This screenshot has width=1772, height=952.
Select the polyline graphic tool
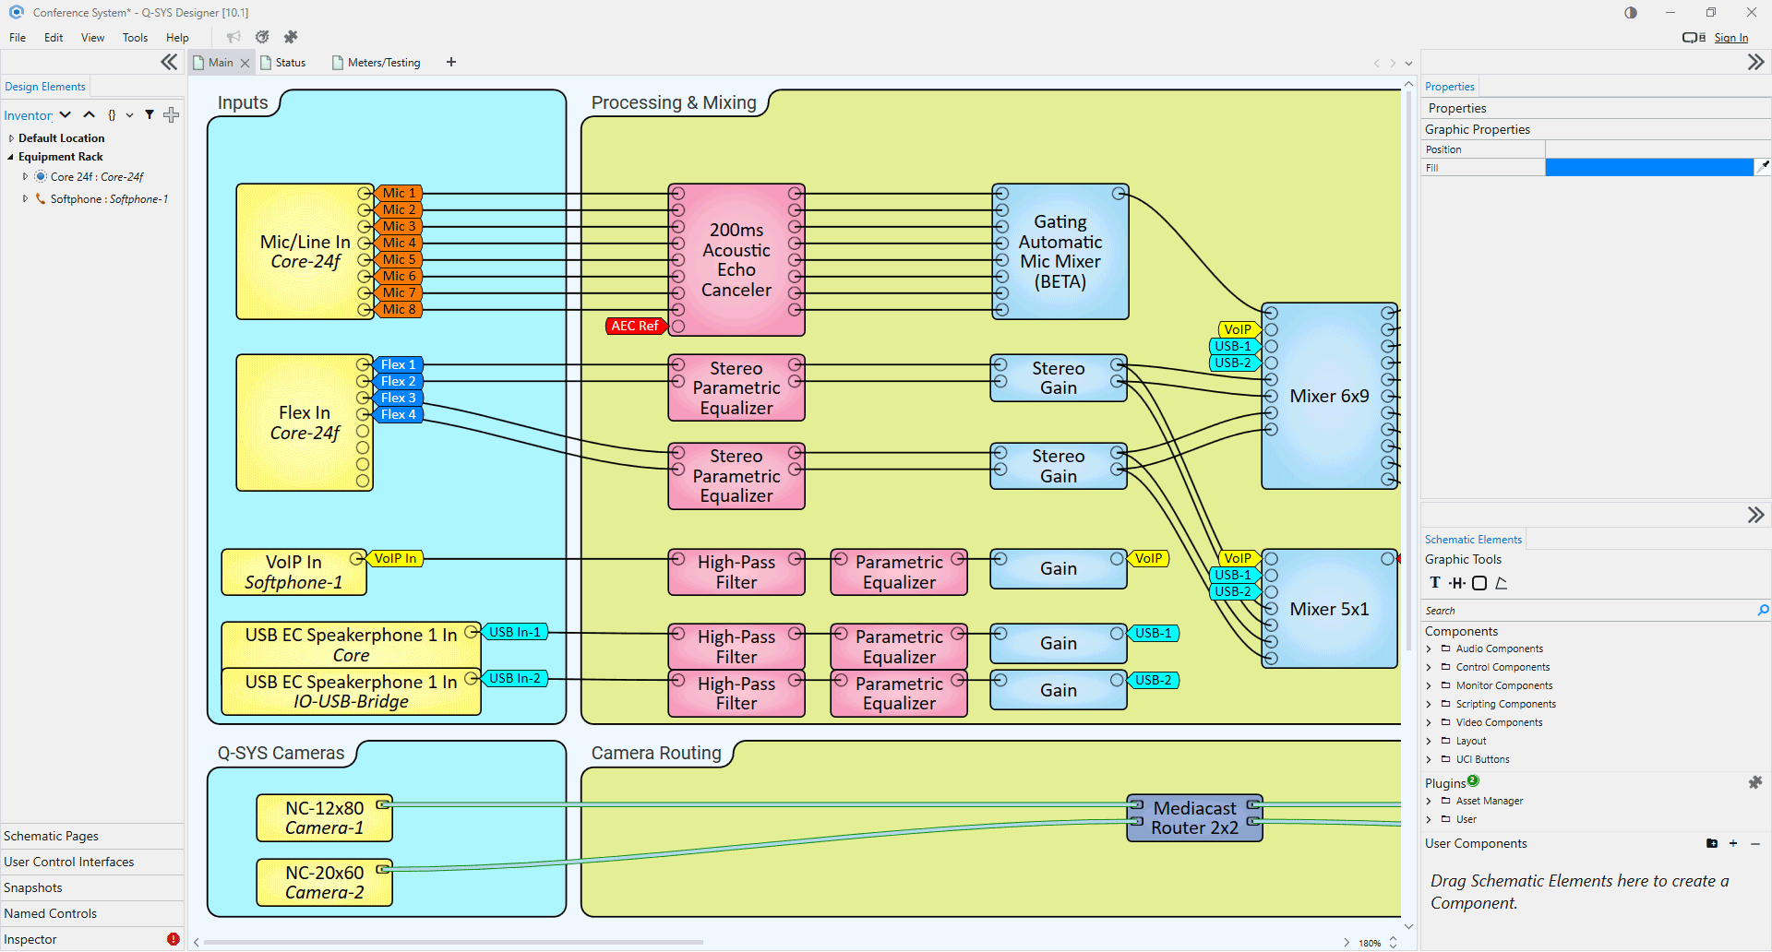tap(1502, 583)
